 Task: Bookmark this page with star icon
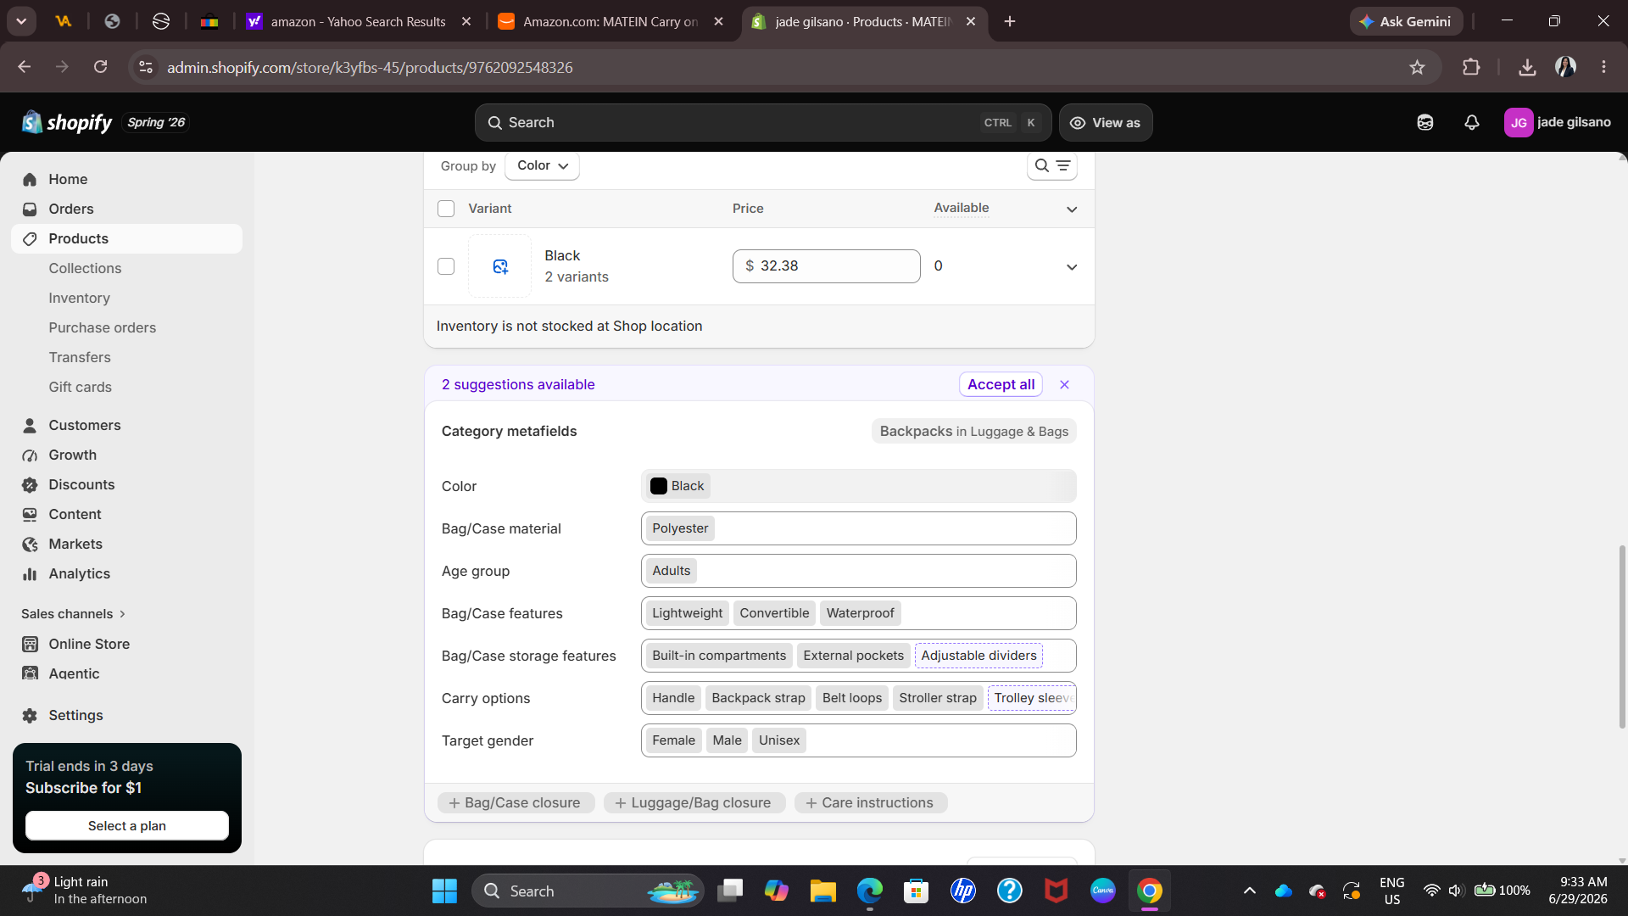pyautogui.click(x=1417, y=67)
